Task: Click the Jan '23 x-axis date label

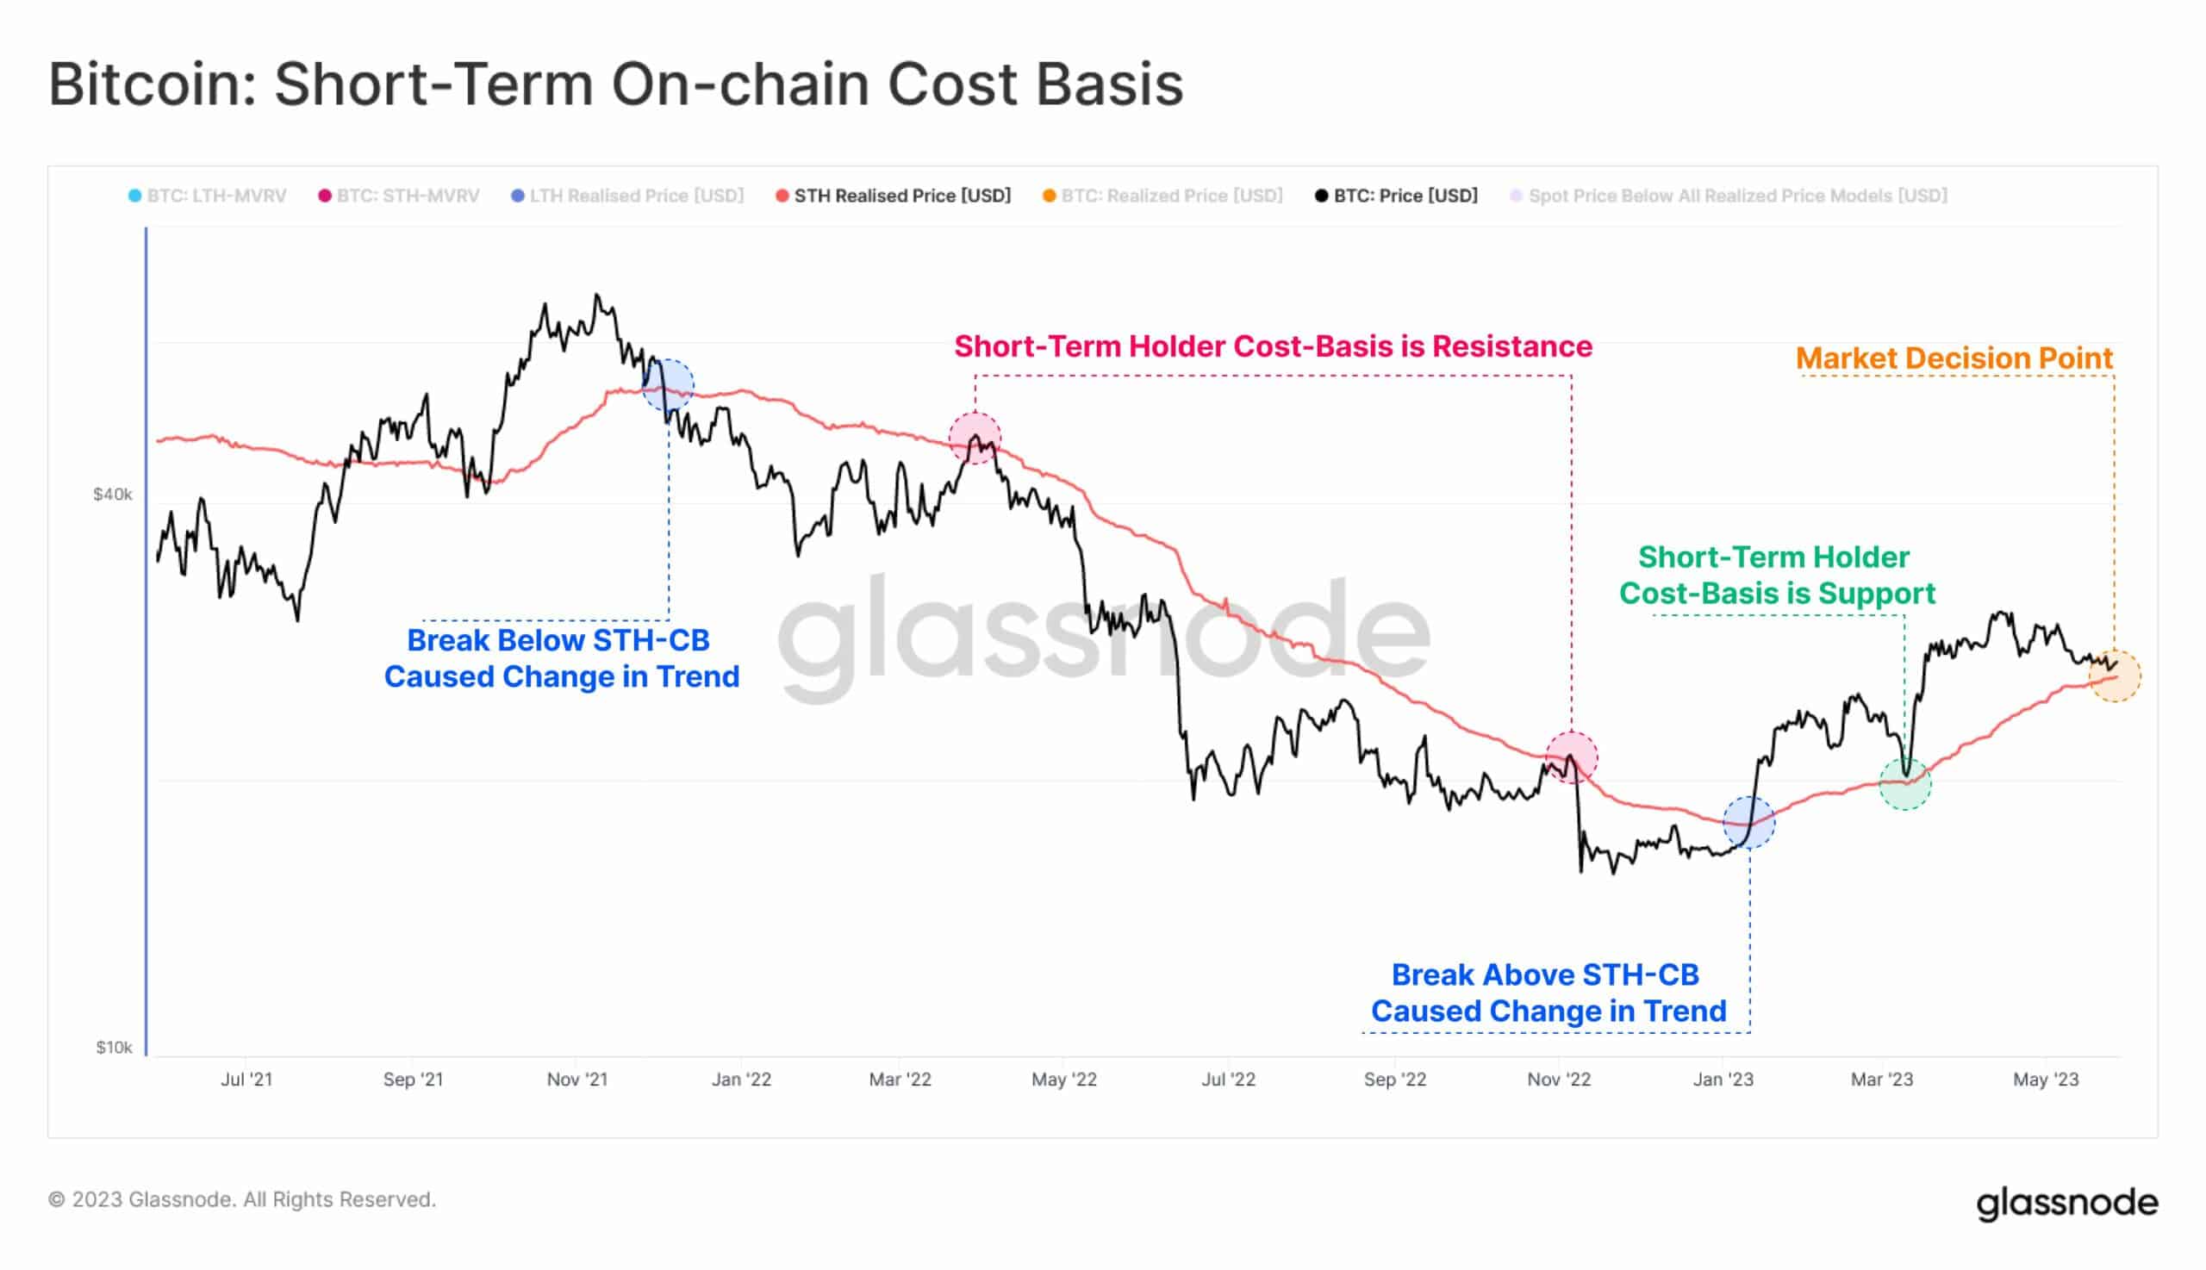Action: [x=1722, y=1080]
